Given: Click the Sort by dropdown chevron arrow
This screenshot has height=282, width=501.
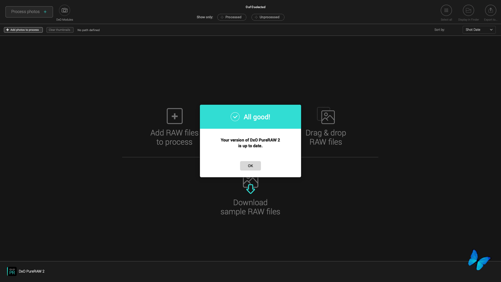Looking at the screenshot, I should (x=491, y=30).
